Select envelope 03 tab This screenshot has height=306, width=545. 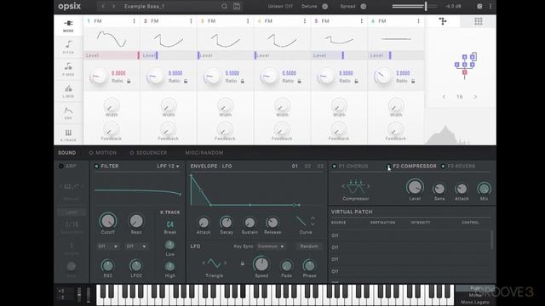[320, 167]
